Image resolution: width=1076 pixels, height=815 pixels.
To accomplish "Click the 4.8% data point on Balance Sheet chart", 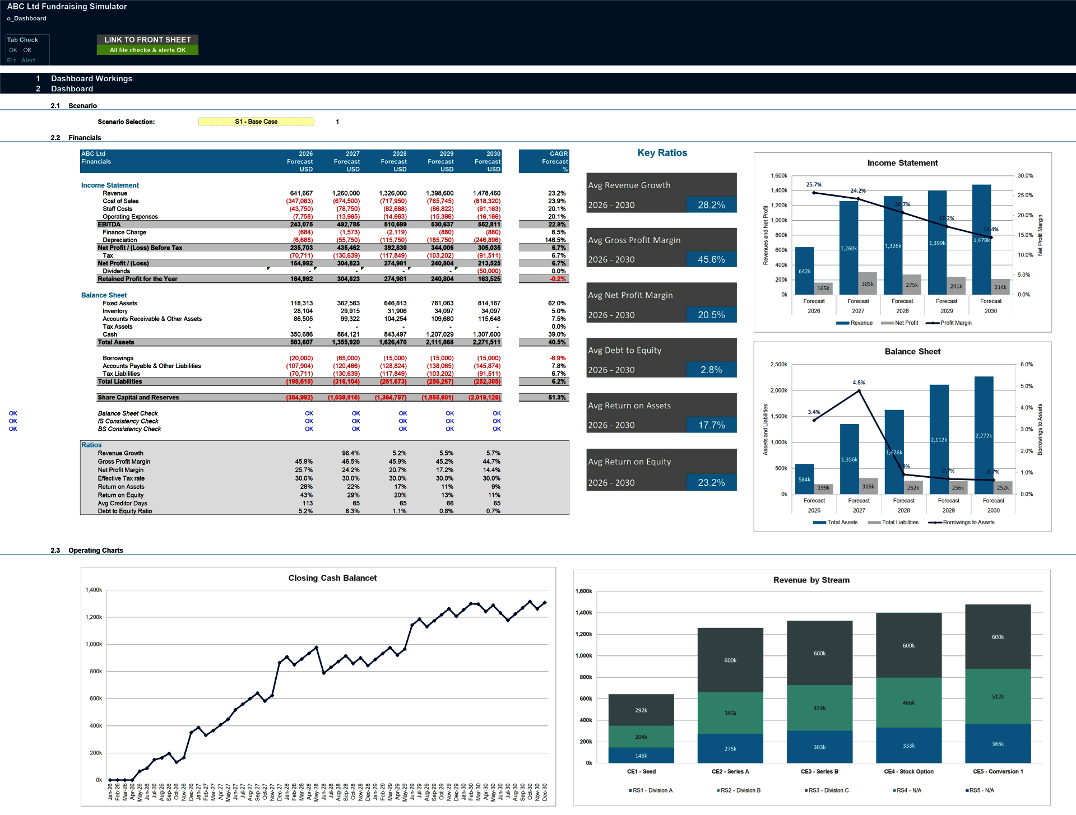I will pyautogui.click(x=859, y=390).
